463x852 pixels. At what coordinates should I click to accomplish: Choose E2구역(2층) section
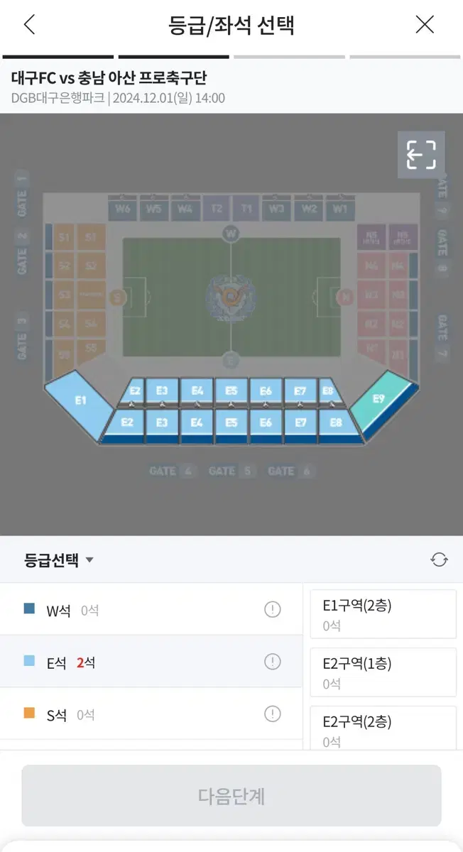383,728
